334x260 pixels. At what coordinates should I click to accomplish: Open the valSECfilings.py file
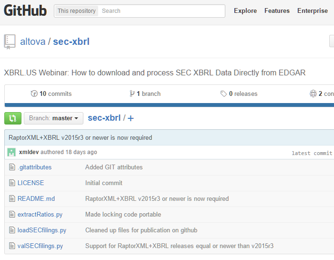[x=40, y=246]
